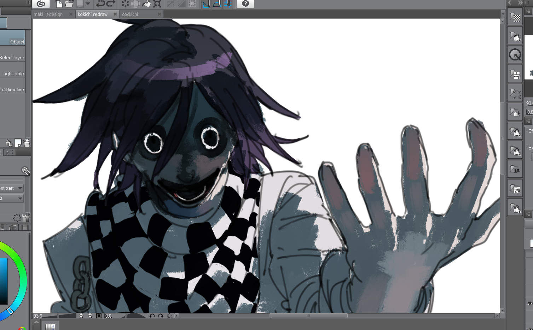
Task: Open Clip Studio launcher icon
Action: click(x=41, y=4)
